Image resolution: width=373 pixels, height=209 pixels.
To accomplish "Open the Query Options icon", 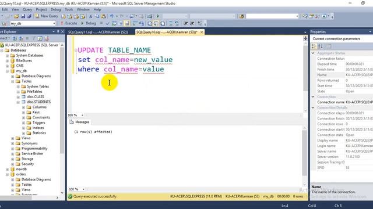I will click(121, 23).
